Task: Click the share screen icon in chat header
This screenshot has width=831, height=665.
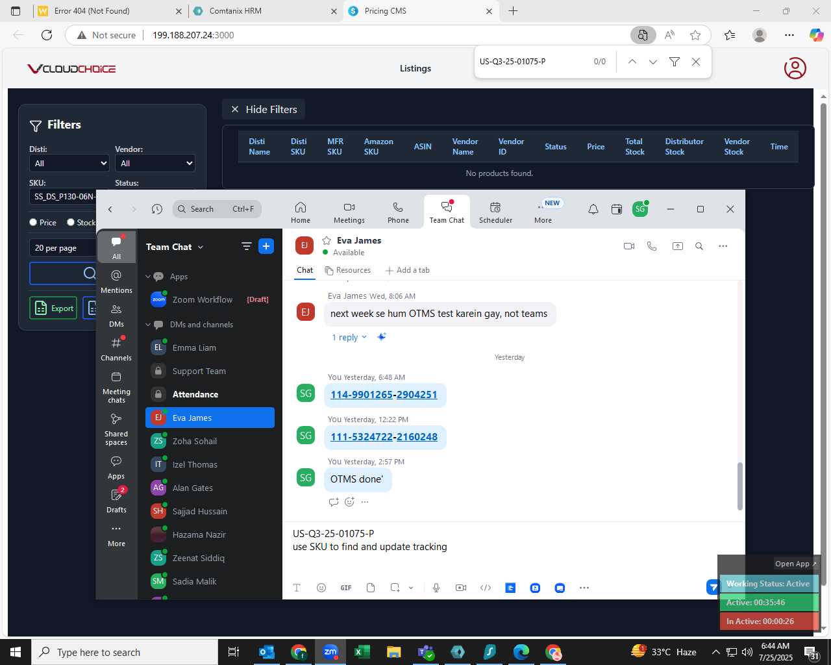Action: pyautogui.click(x=677, y=246)
